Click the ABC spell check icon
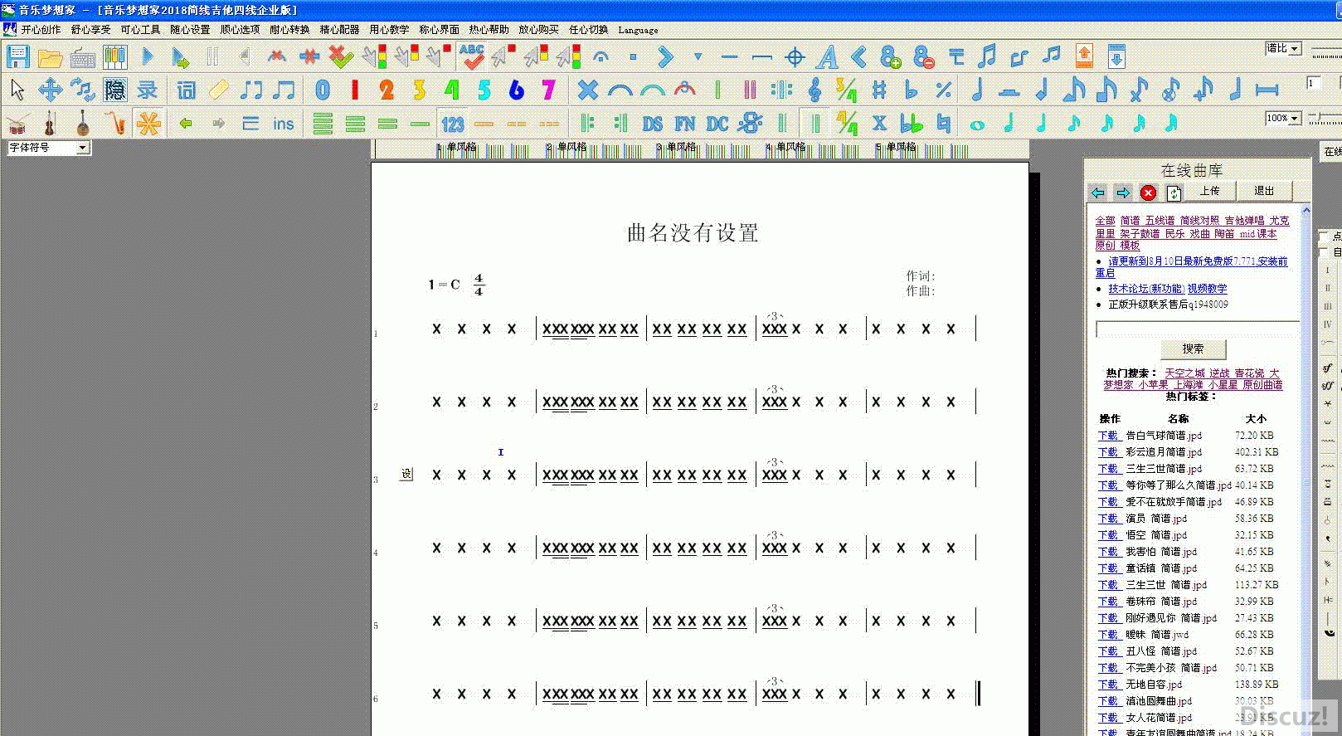 [471, 56]
